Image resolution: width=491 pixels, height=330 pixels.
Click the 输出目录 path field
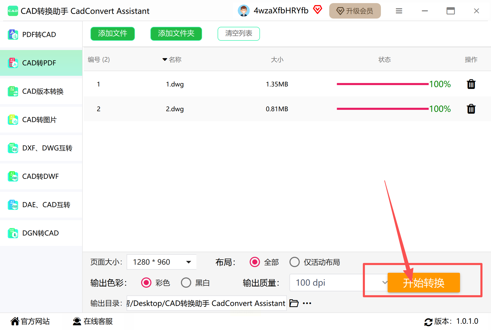(x=206, y=303)
